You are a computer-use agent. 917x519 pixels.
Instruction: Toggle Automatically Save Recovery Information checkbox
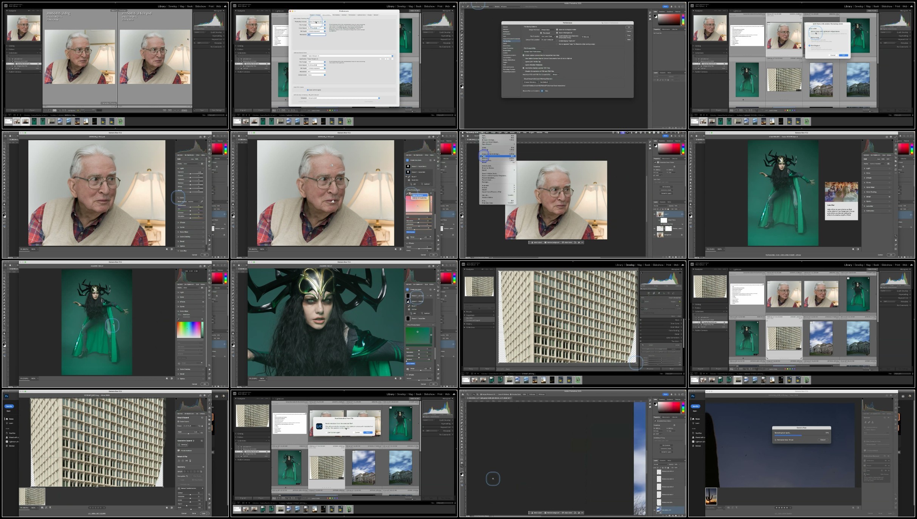557,36
